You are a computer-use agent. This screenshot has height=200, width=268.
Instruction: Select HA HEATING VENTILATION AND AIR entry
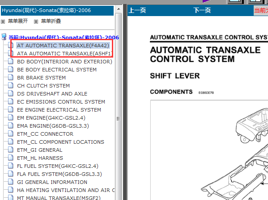point(66,190)
